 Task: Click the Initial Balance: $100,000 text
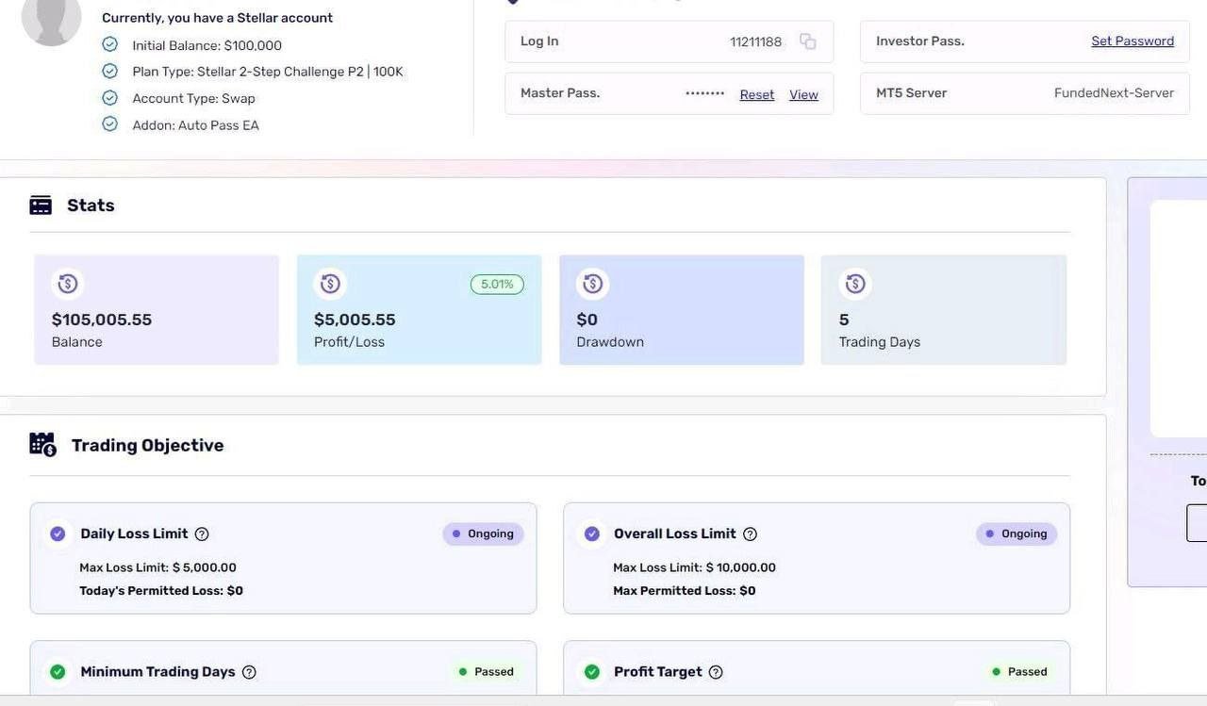207,45
